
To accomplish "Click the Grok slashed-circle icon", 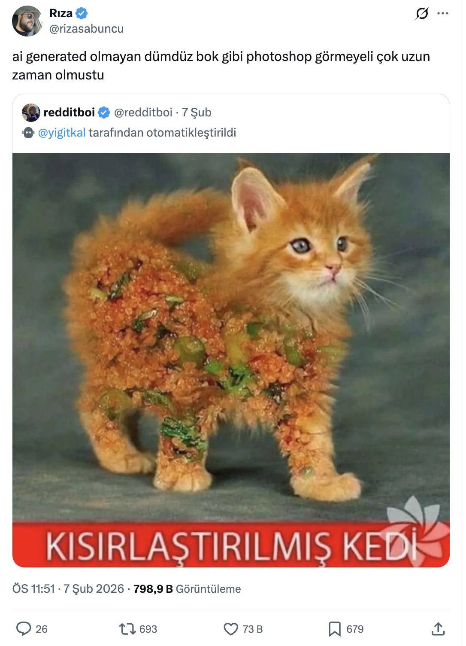I will [x=422, y=14].
